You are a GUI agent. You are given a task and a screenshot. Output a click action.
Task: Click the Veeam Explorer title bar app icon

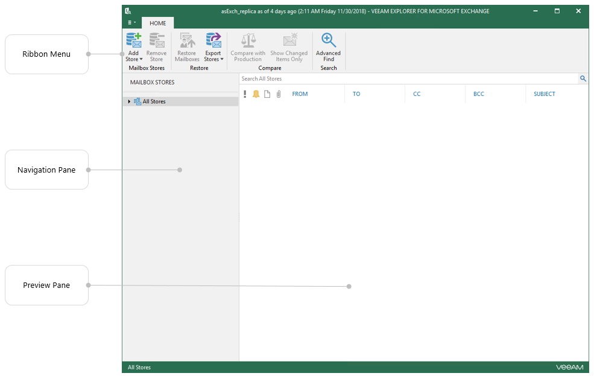pos(128,11)
